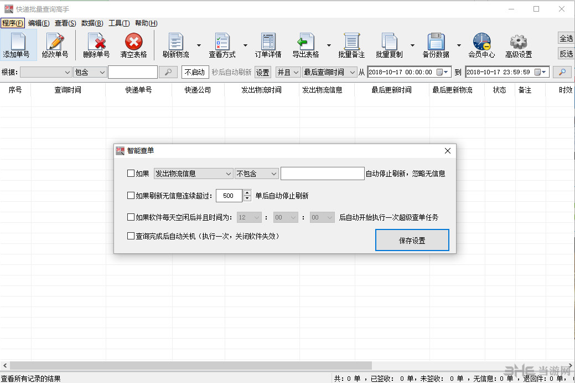Expand the arrow beside 备份数据
Viewport: 575px width, 383px height.
pyautogui.click(x=459, y=45)
